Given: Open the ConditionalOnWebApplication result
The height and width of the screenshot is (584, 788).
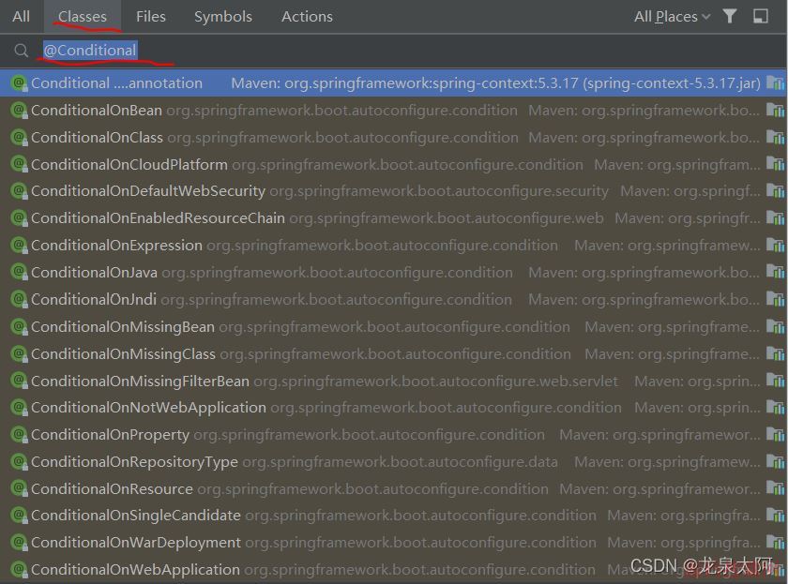Looking at the screenshot, I should pos(135,570).
